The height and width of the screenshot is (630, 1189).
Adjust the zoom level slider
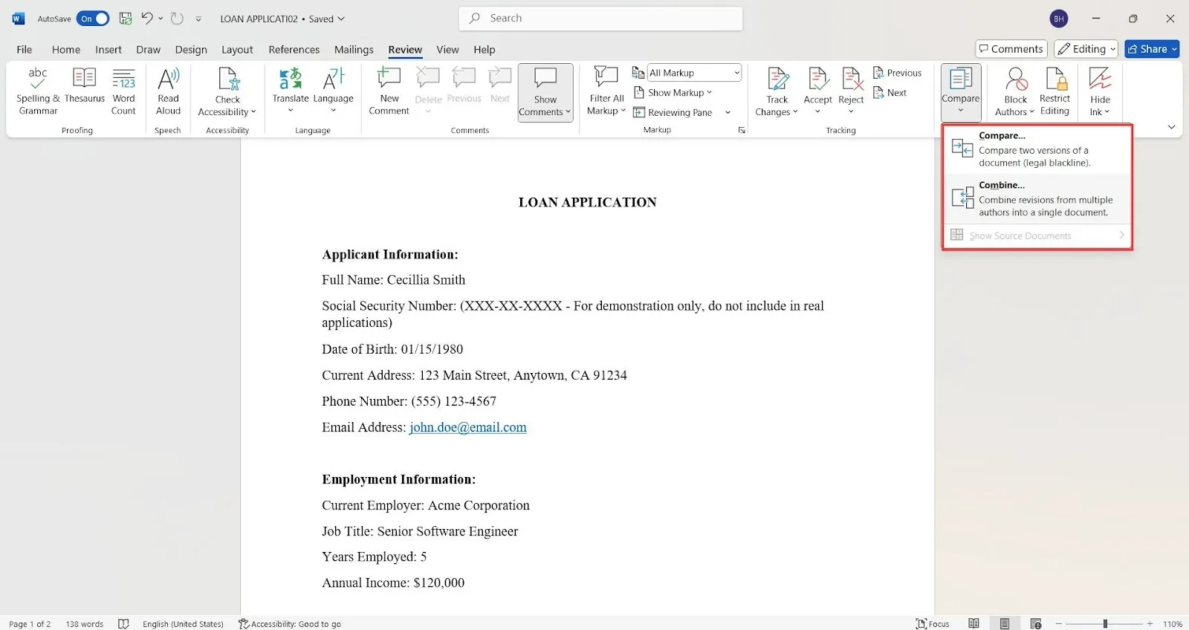pos(1105,624)
